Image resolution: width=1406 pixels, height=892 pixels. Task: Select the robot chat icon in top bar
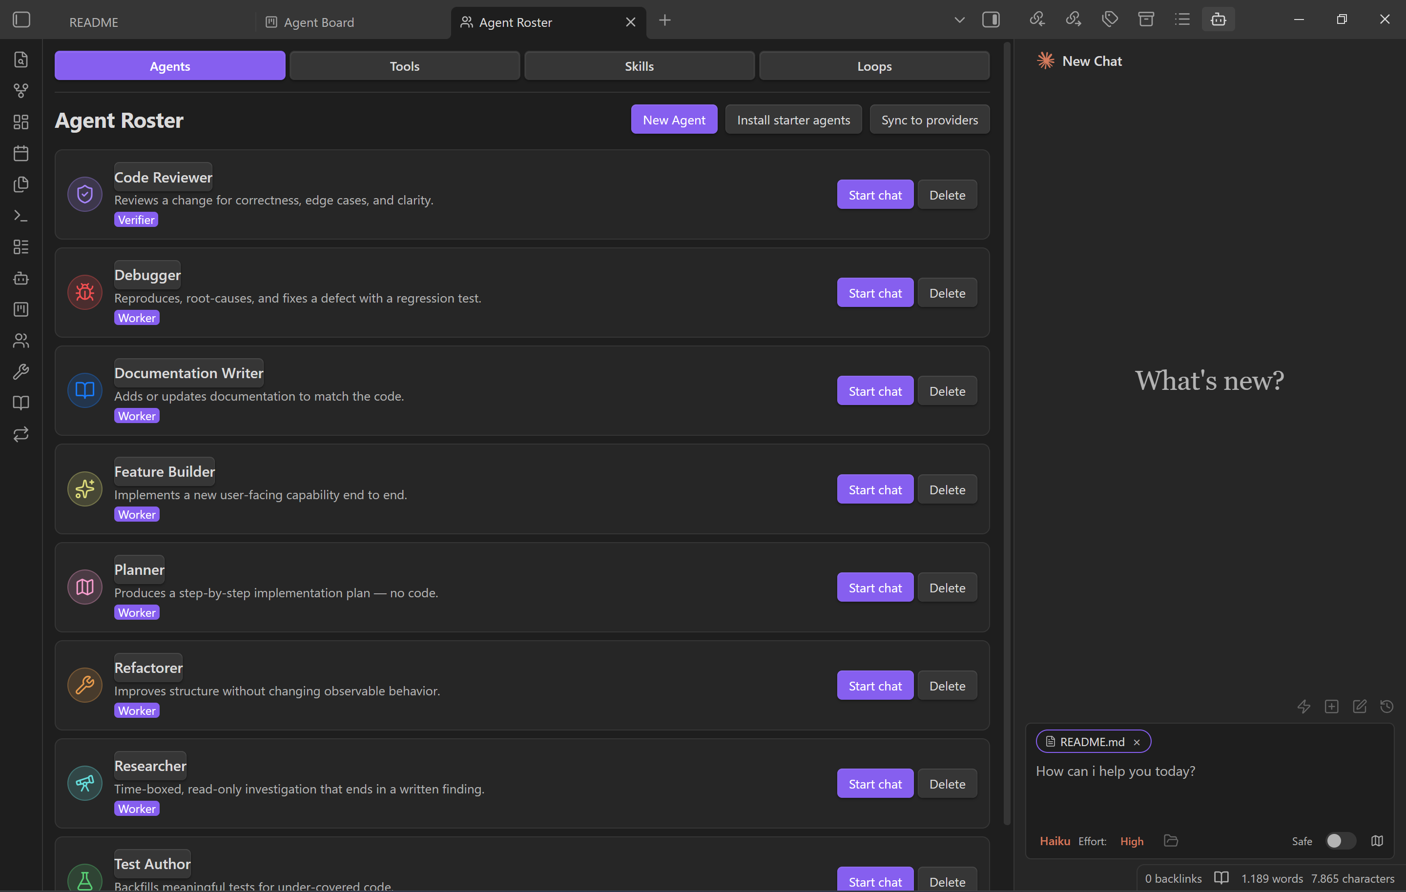click(1219, 19)
